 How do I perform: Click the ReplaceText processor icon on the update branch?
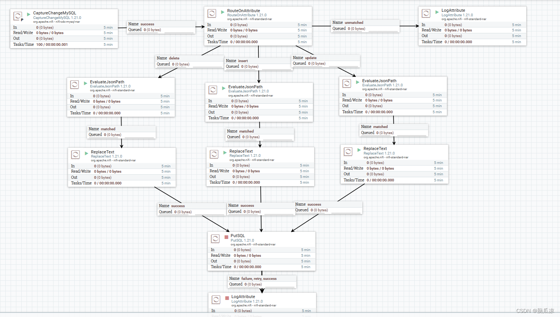[x=348, y=151]
